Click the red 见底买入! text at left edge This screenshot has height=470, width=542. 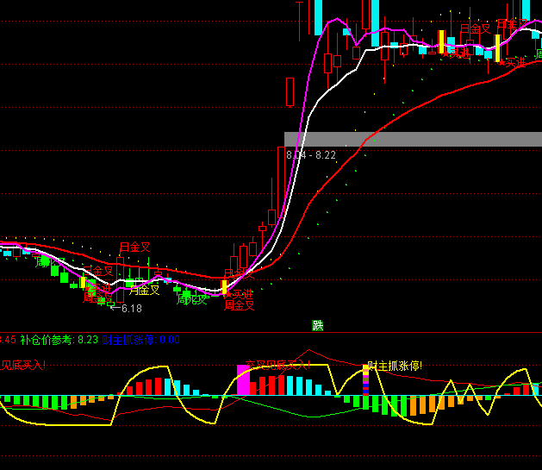(x=22, y=365)
